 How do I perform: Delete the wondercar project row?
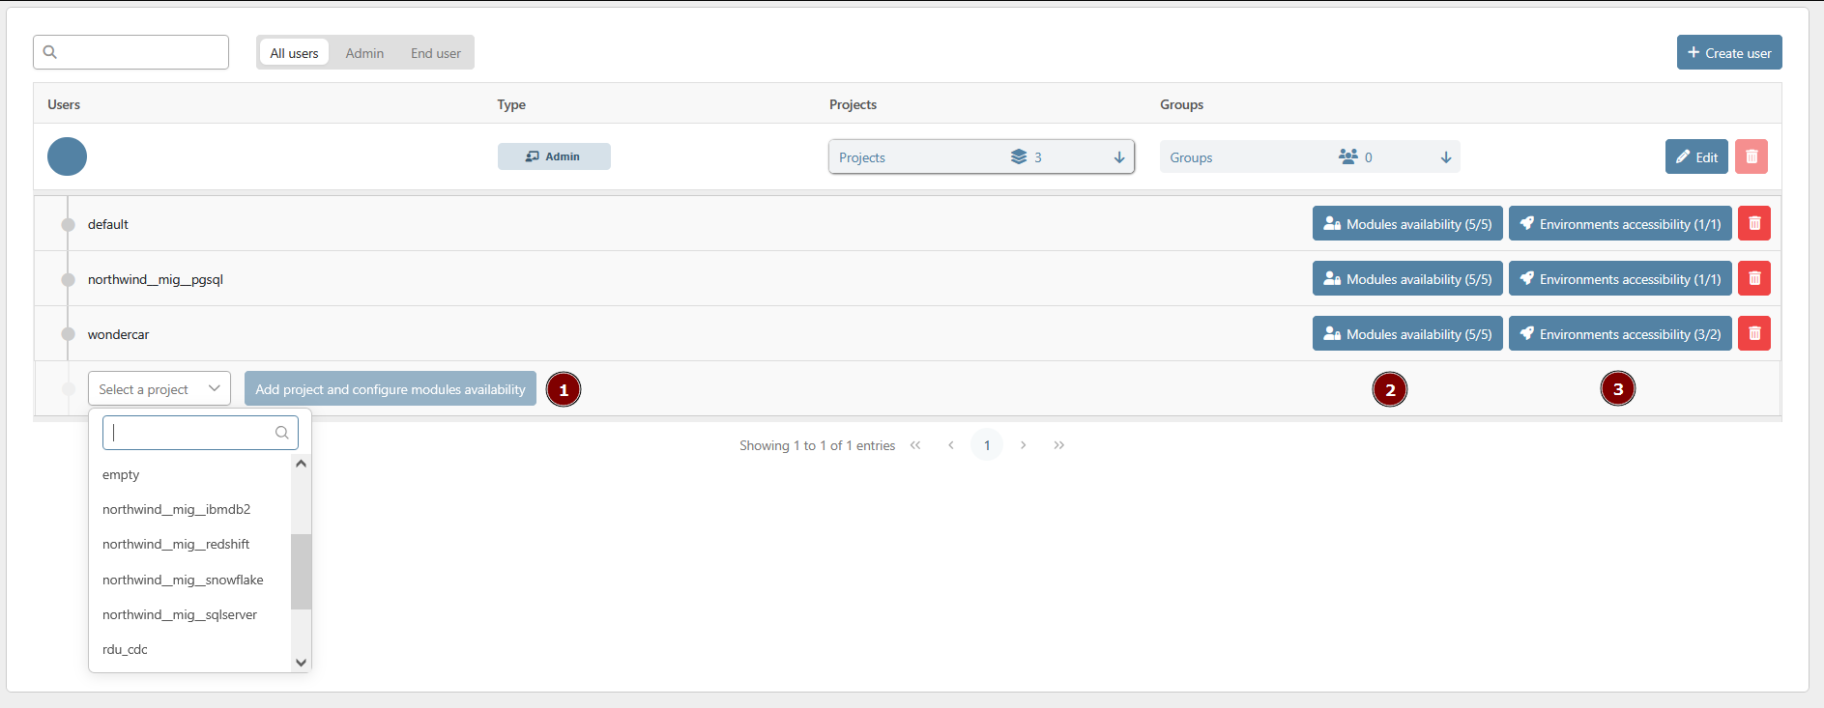tap(1753, 334)
